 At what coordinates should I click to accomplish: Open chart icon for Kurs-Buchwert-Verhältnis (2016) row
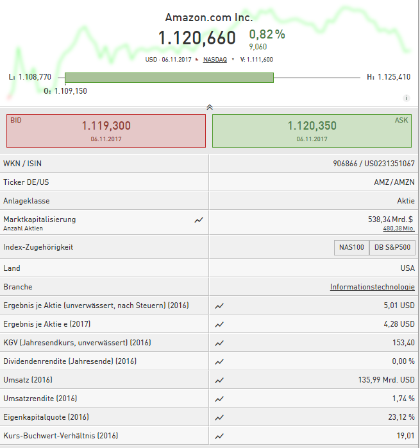coord(219,436)
